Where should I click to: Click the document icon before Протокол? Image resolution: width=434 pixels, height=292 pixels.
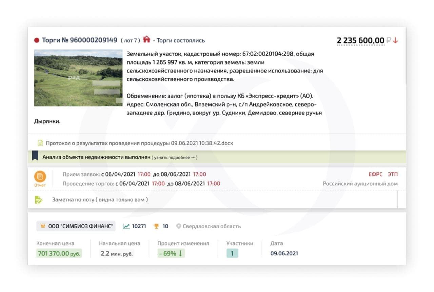40,143
